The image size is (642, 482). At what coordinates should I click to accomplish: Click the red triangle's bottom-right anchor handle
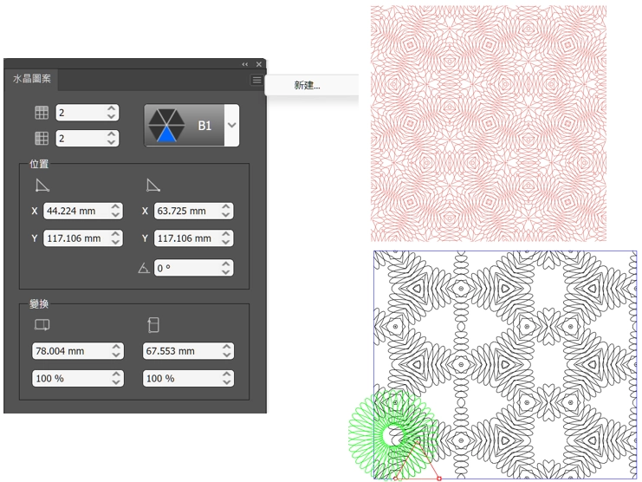point(439,479)
